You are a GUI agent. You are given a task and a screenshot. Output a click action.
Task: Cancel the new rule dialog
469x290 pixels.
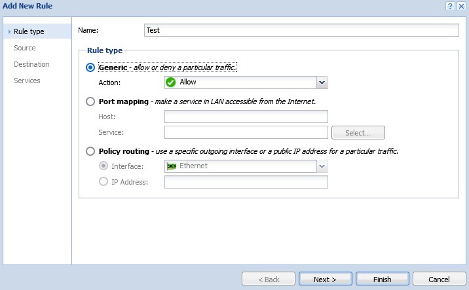[439, 280]
